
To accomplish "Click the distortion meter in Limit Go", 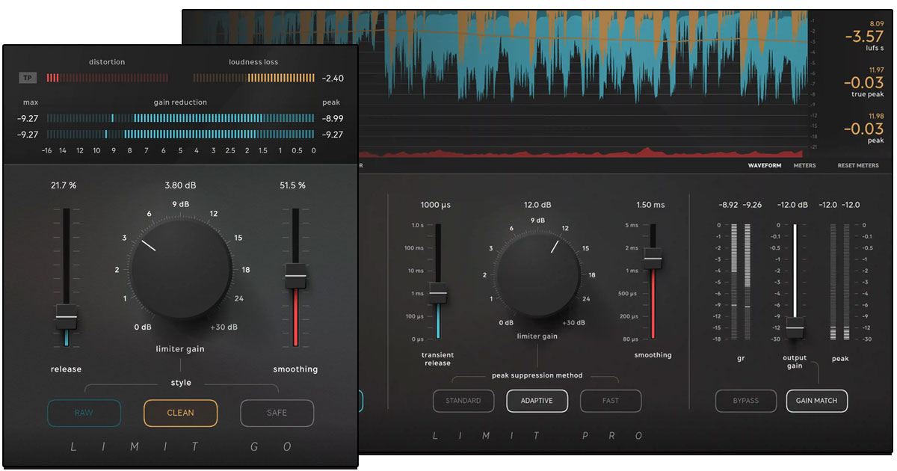I will point(108,78).
